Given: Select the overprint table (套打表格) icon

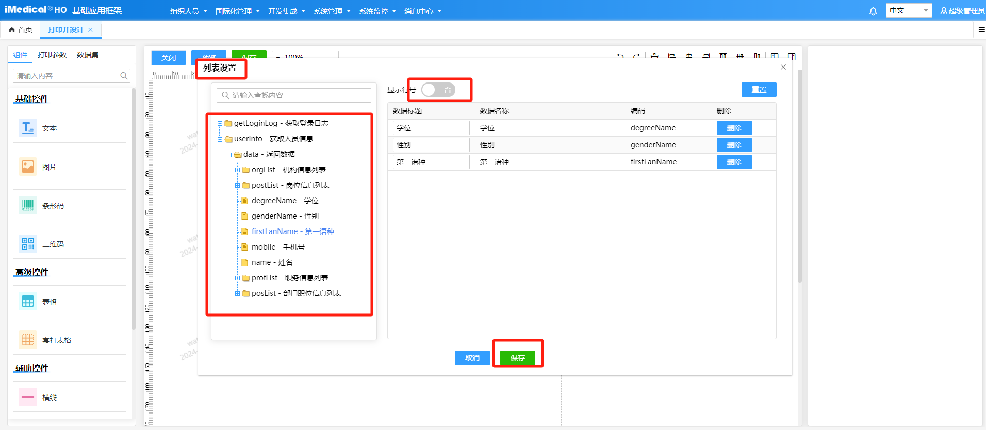Looking at the screenshot, I should tap(28, 340).
